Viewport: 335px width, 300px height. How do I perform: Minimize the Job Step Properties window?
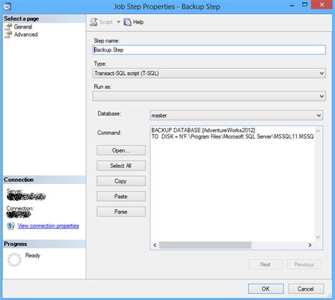[292, 5]
